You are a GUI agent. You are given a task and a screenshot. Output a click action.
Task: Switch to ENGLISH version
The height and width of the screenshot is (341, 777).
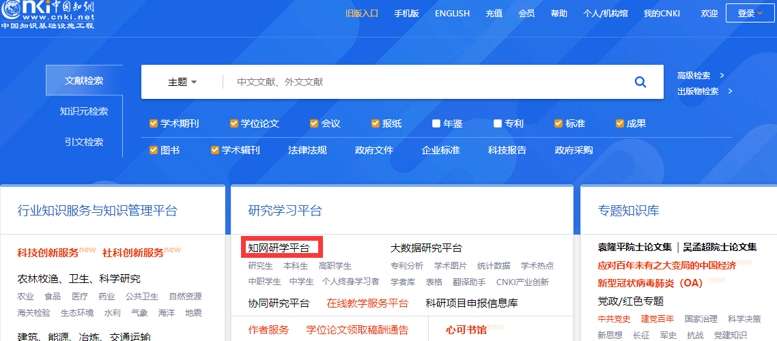pyautogui.click(x=453, y=14)
